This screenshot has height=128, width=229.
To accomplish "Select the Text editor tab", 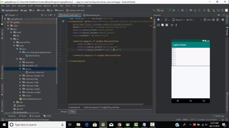I will point(72,112).
